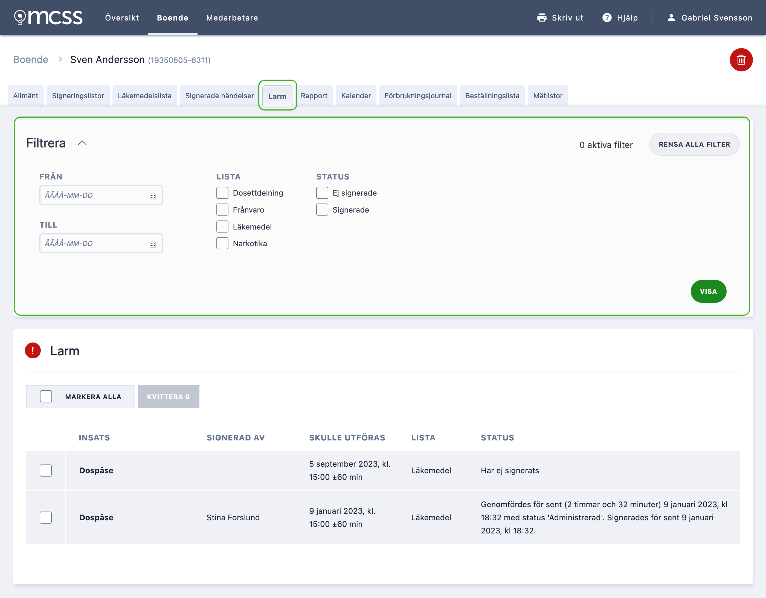The image size is (766, 598).
Task: Click the Insats column header
Action: point(94,437)
